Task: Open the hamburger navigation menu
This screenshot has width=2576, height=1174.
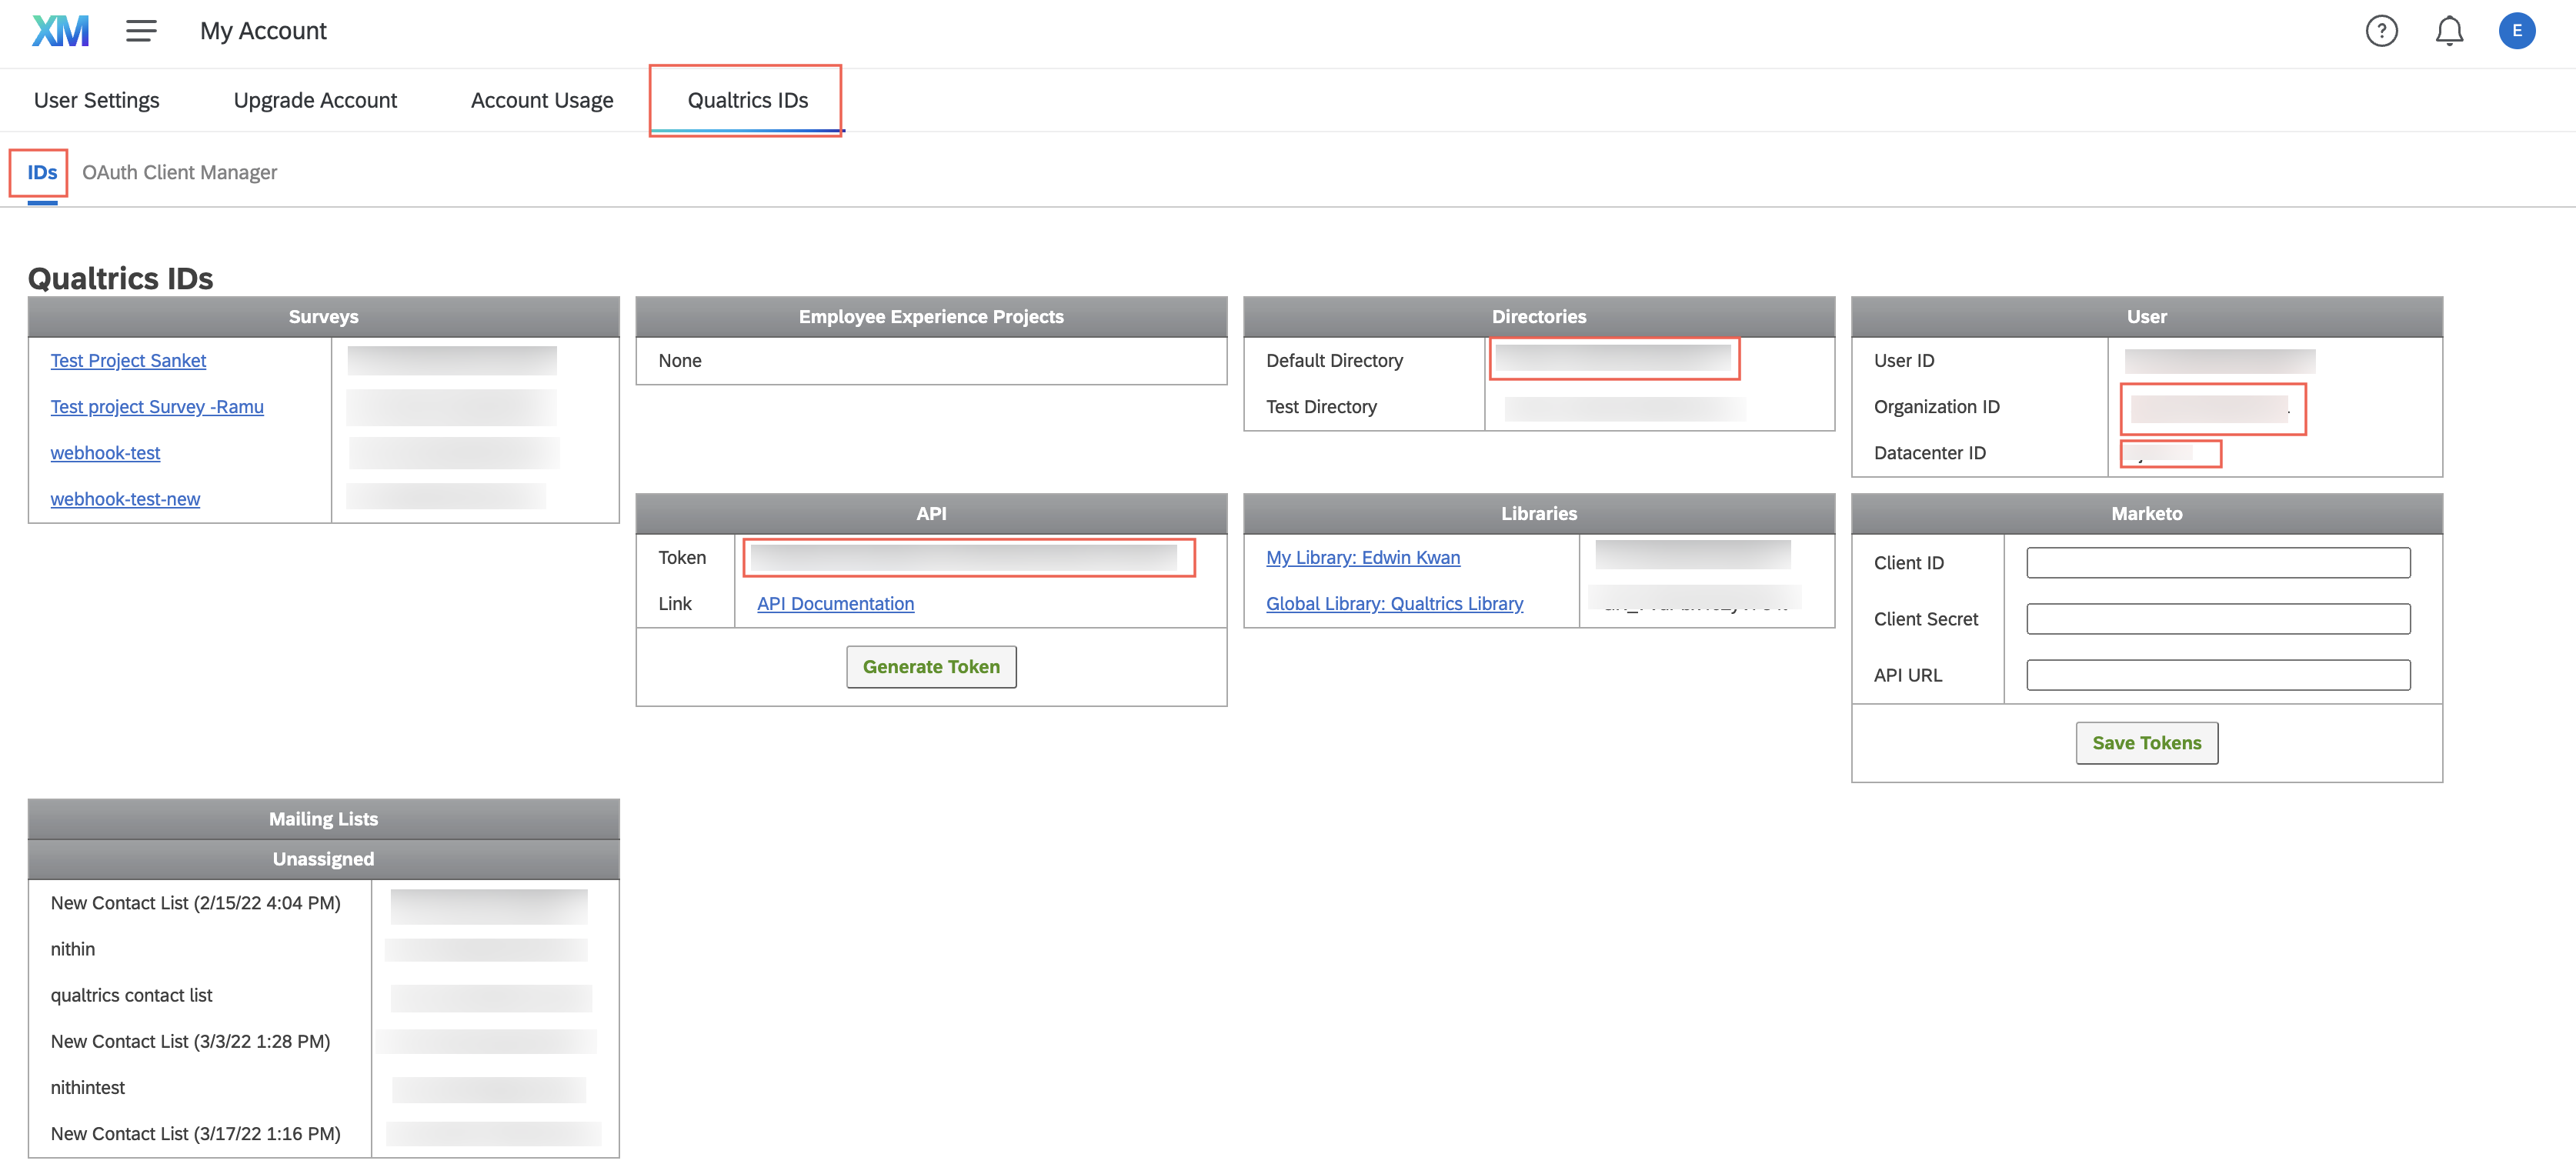Action: click(141, 31)
